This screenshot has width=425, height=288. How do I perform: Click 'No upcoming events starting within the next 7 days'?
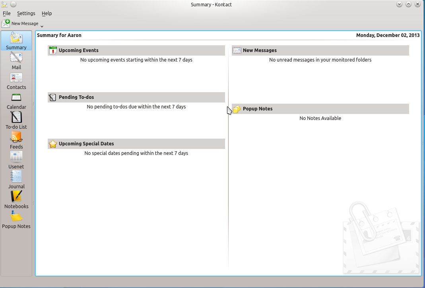136,60
